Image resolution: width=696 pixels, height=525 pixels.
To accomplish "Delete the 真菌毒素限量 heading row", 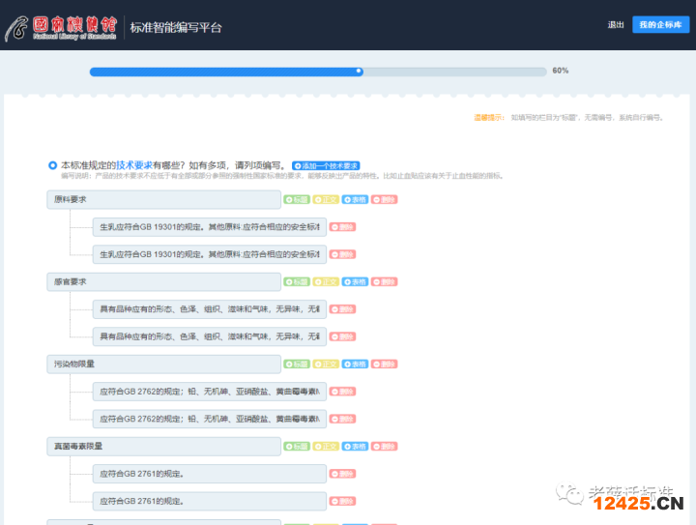I will coord(384,447).
